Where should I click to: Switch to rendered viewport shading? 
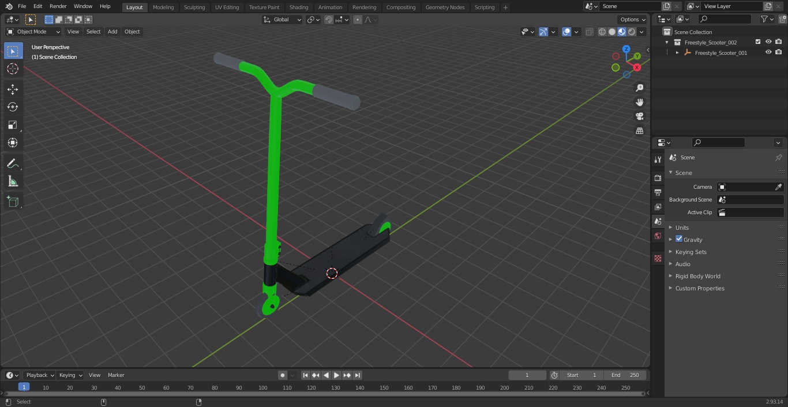tap(632, 32)
